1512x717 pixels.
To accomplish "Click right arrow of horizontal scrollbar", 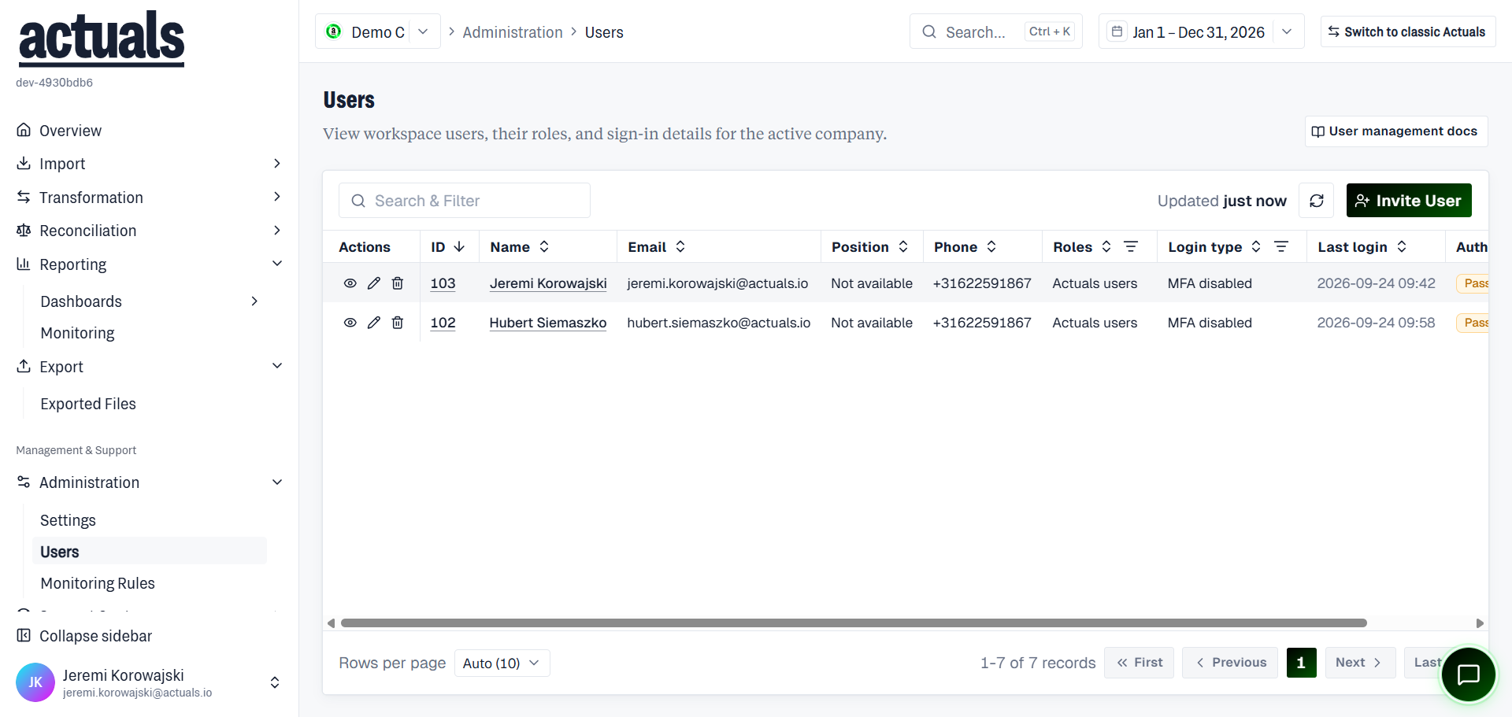I will 1480,623.
